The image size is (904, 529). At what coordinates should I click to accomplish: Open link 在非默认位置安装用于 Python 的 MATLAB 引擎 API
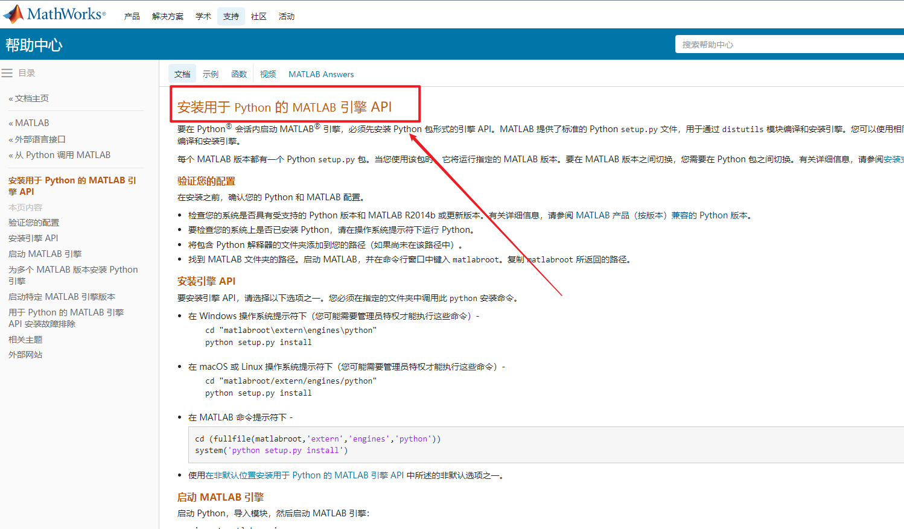click(x=305, y=475)
